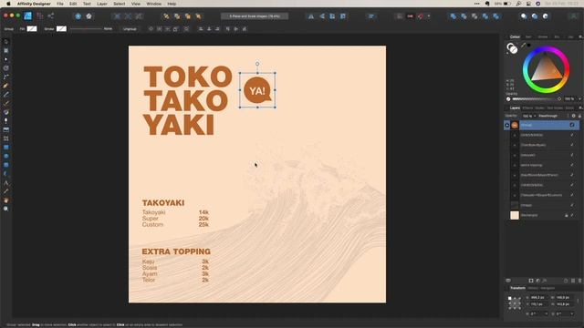Image resolution: width=584 pixels, height=328 pixels.
Task: Click the document title tab in the toolbar
Action: [x=255, y=16]
